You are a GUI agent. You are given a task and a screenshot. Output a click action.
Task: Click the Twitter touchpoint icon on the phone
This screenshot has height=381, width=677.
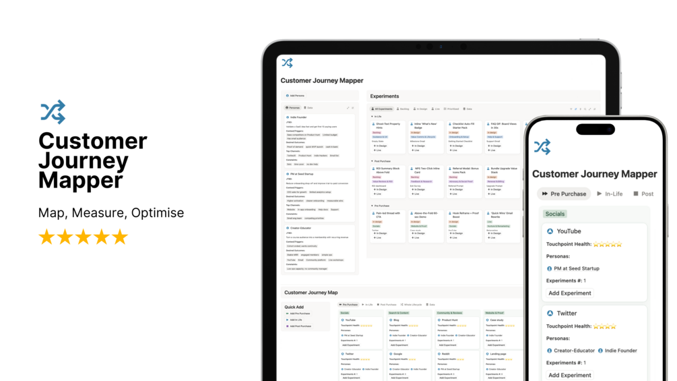pyautogui.click(x=550, y=313)
